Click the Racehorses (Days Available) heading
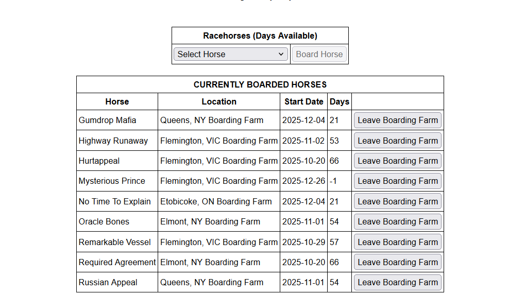The image size is (508, 295). click(260, 36)
